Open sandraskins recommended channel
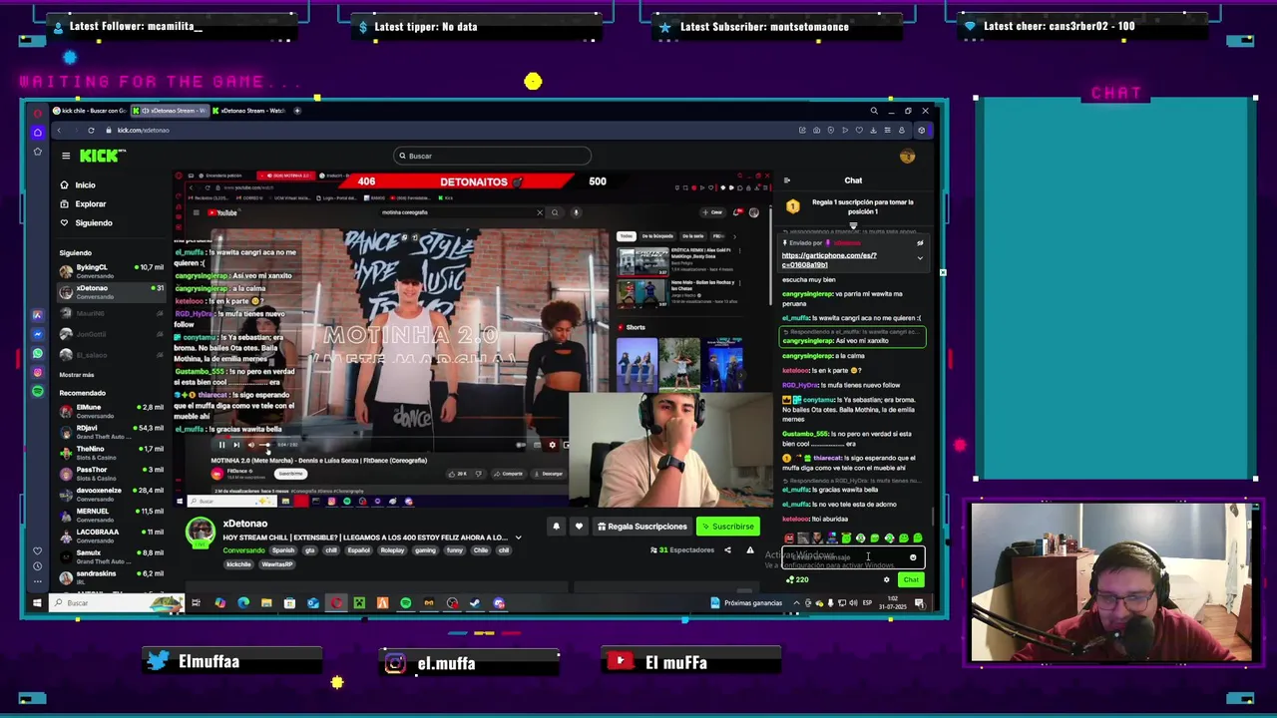 (110, 576)
